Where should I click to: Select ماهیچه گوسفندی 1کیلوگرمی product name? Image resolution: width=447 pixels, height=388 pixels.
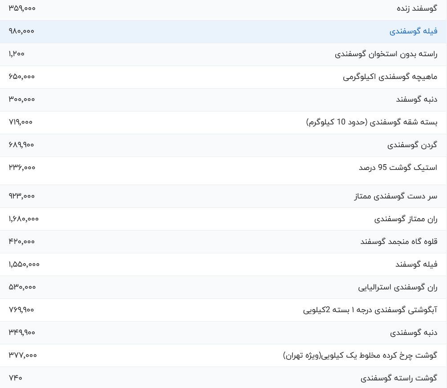pos(390,77)
